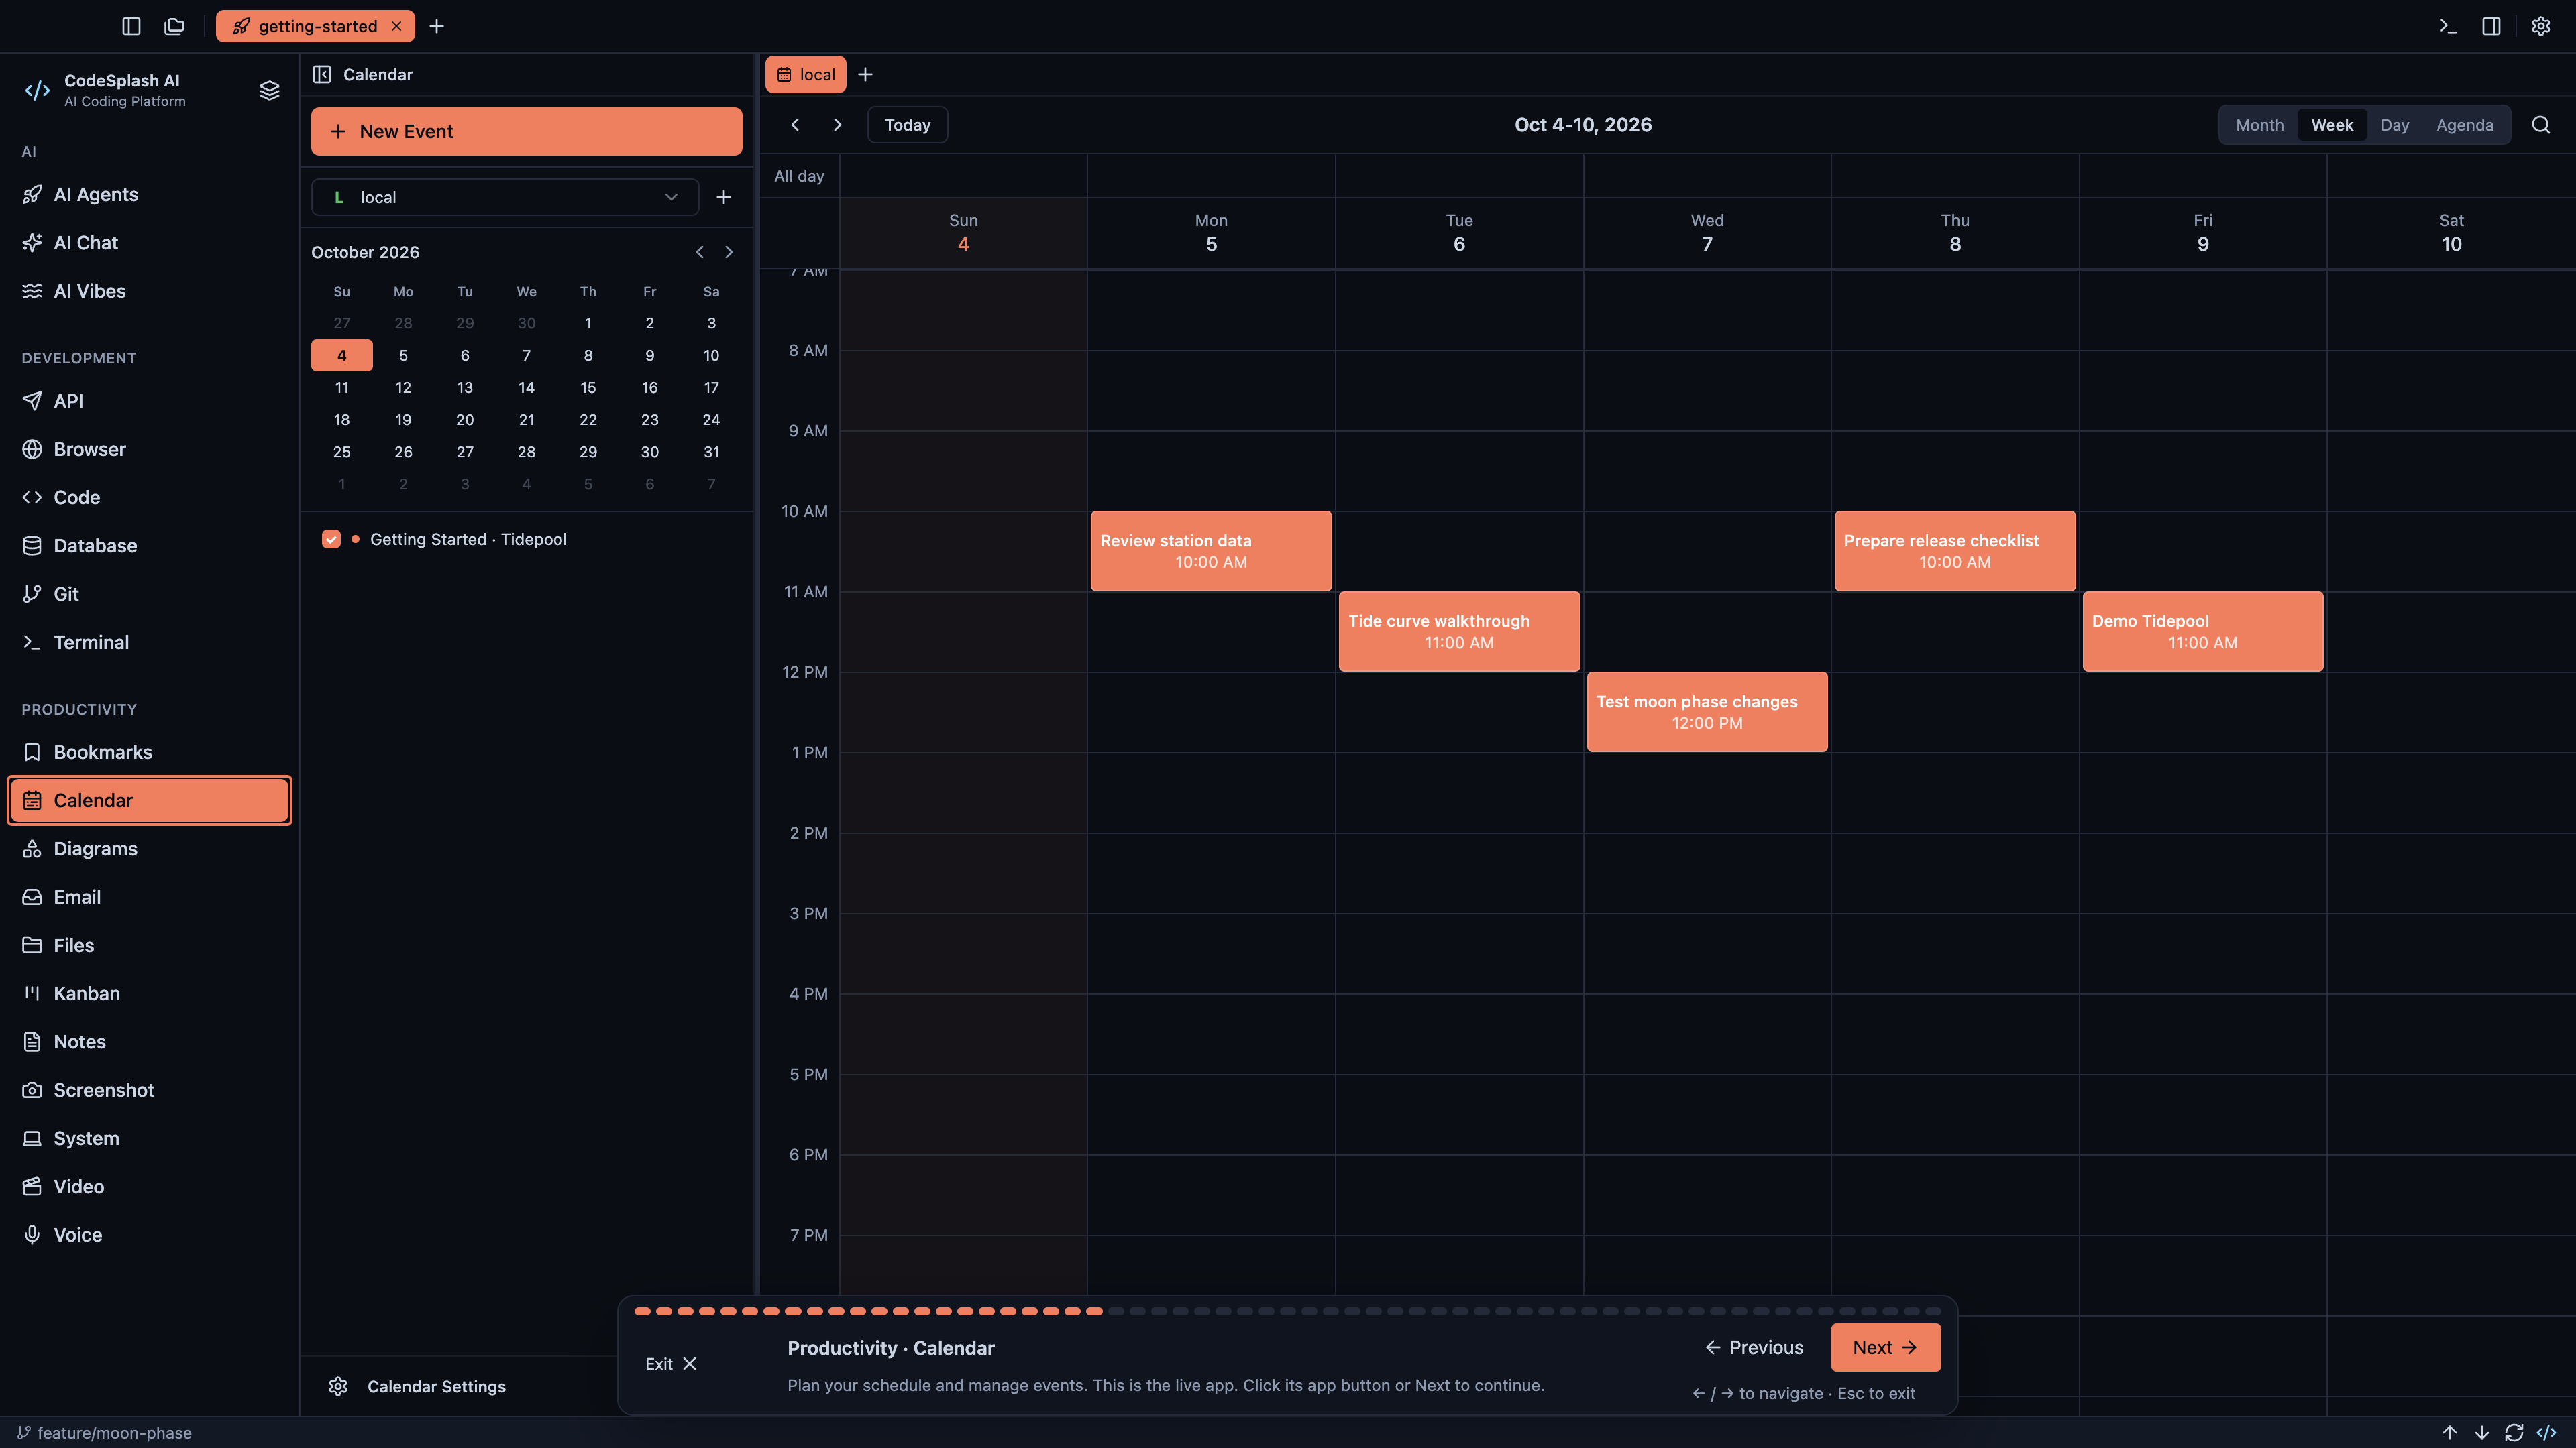This screenshot has width=2576, height=1448.
Task: Open the Demo Tidepool event
Action: point(2203,631)
